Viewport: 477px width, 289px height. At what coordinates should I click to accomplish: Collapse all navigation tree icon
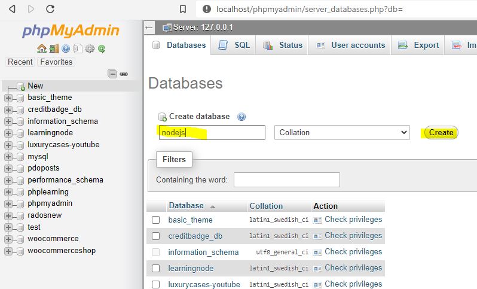click(112, 74)
